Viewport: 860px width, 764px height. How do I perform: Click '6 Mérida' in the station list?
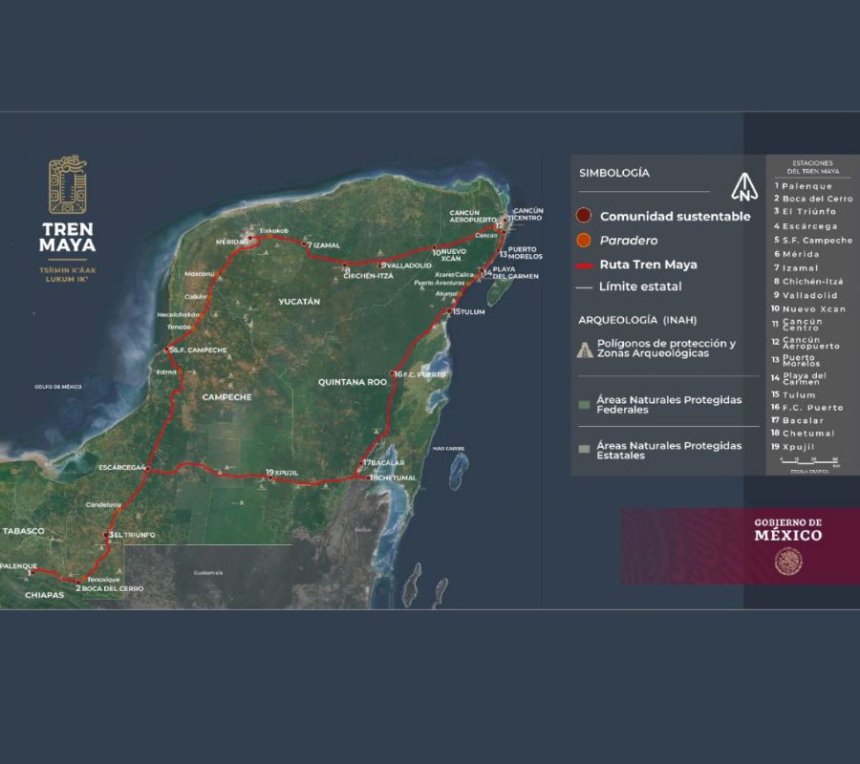coord(796,254)
